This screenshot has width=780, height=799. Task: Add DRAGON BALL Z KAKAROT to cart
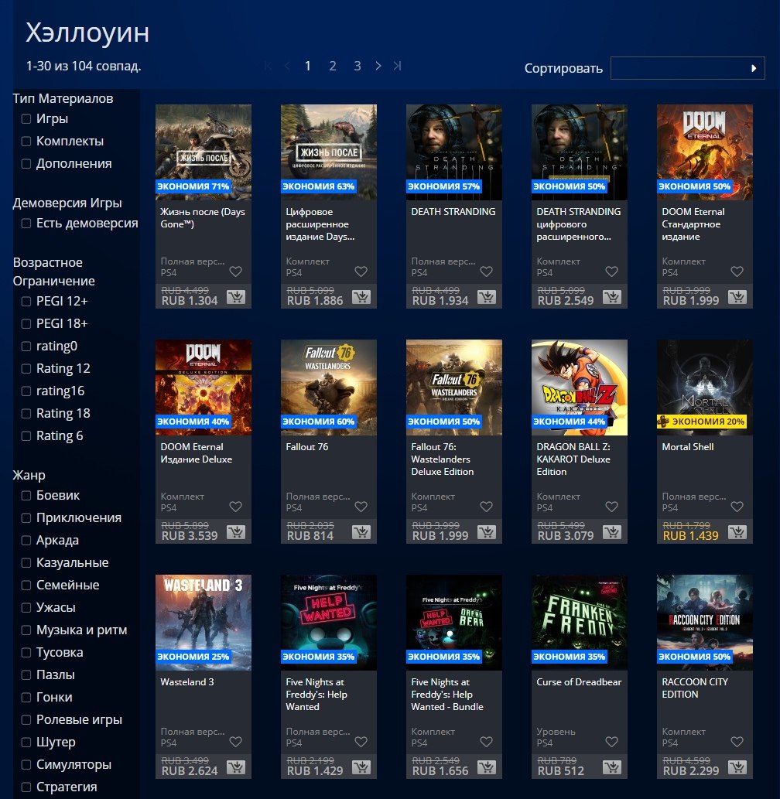point(612,532)
